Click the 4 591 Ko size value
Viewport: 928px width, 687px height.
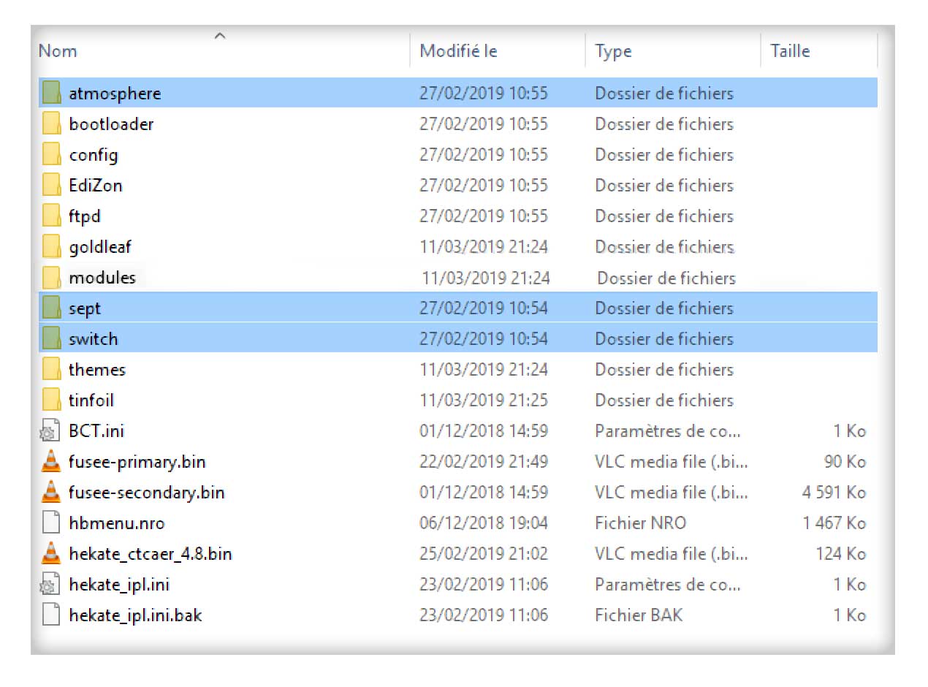(x=834, y=493)
